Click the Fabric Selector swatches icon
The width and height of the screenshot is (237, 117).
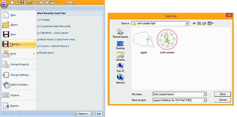[6, 85]
